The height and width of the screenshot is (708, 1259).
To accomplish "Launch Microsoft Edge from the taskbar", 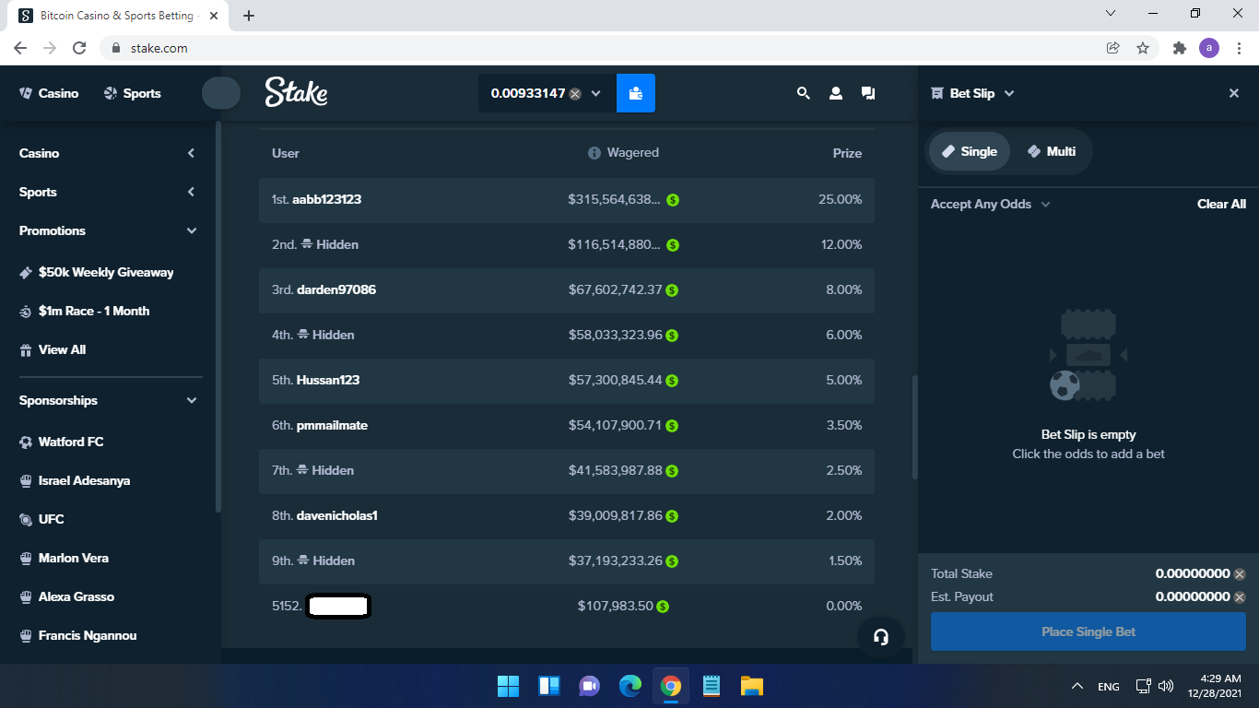I will pyautogui.click(x=630, y=686).
